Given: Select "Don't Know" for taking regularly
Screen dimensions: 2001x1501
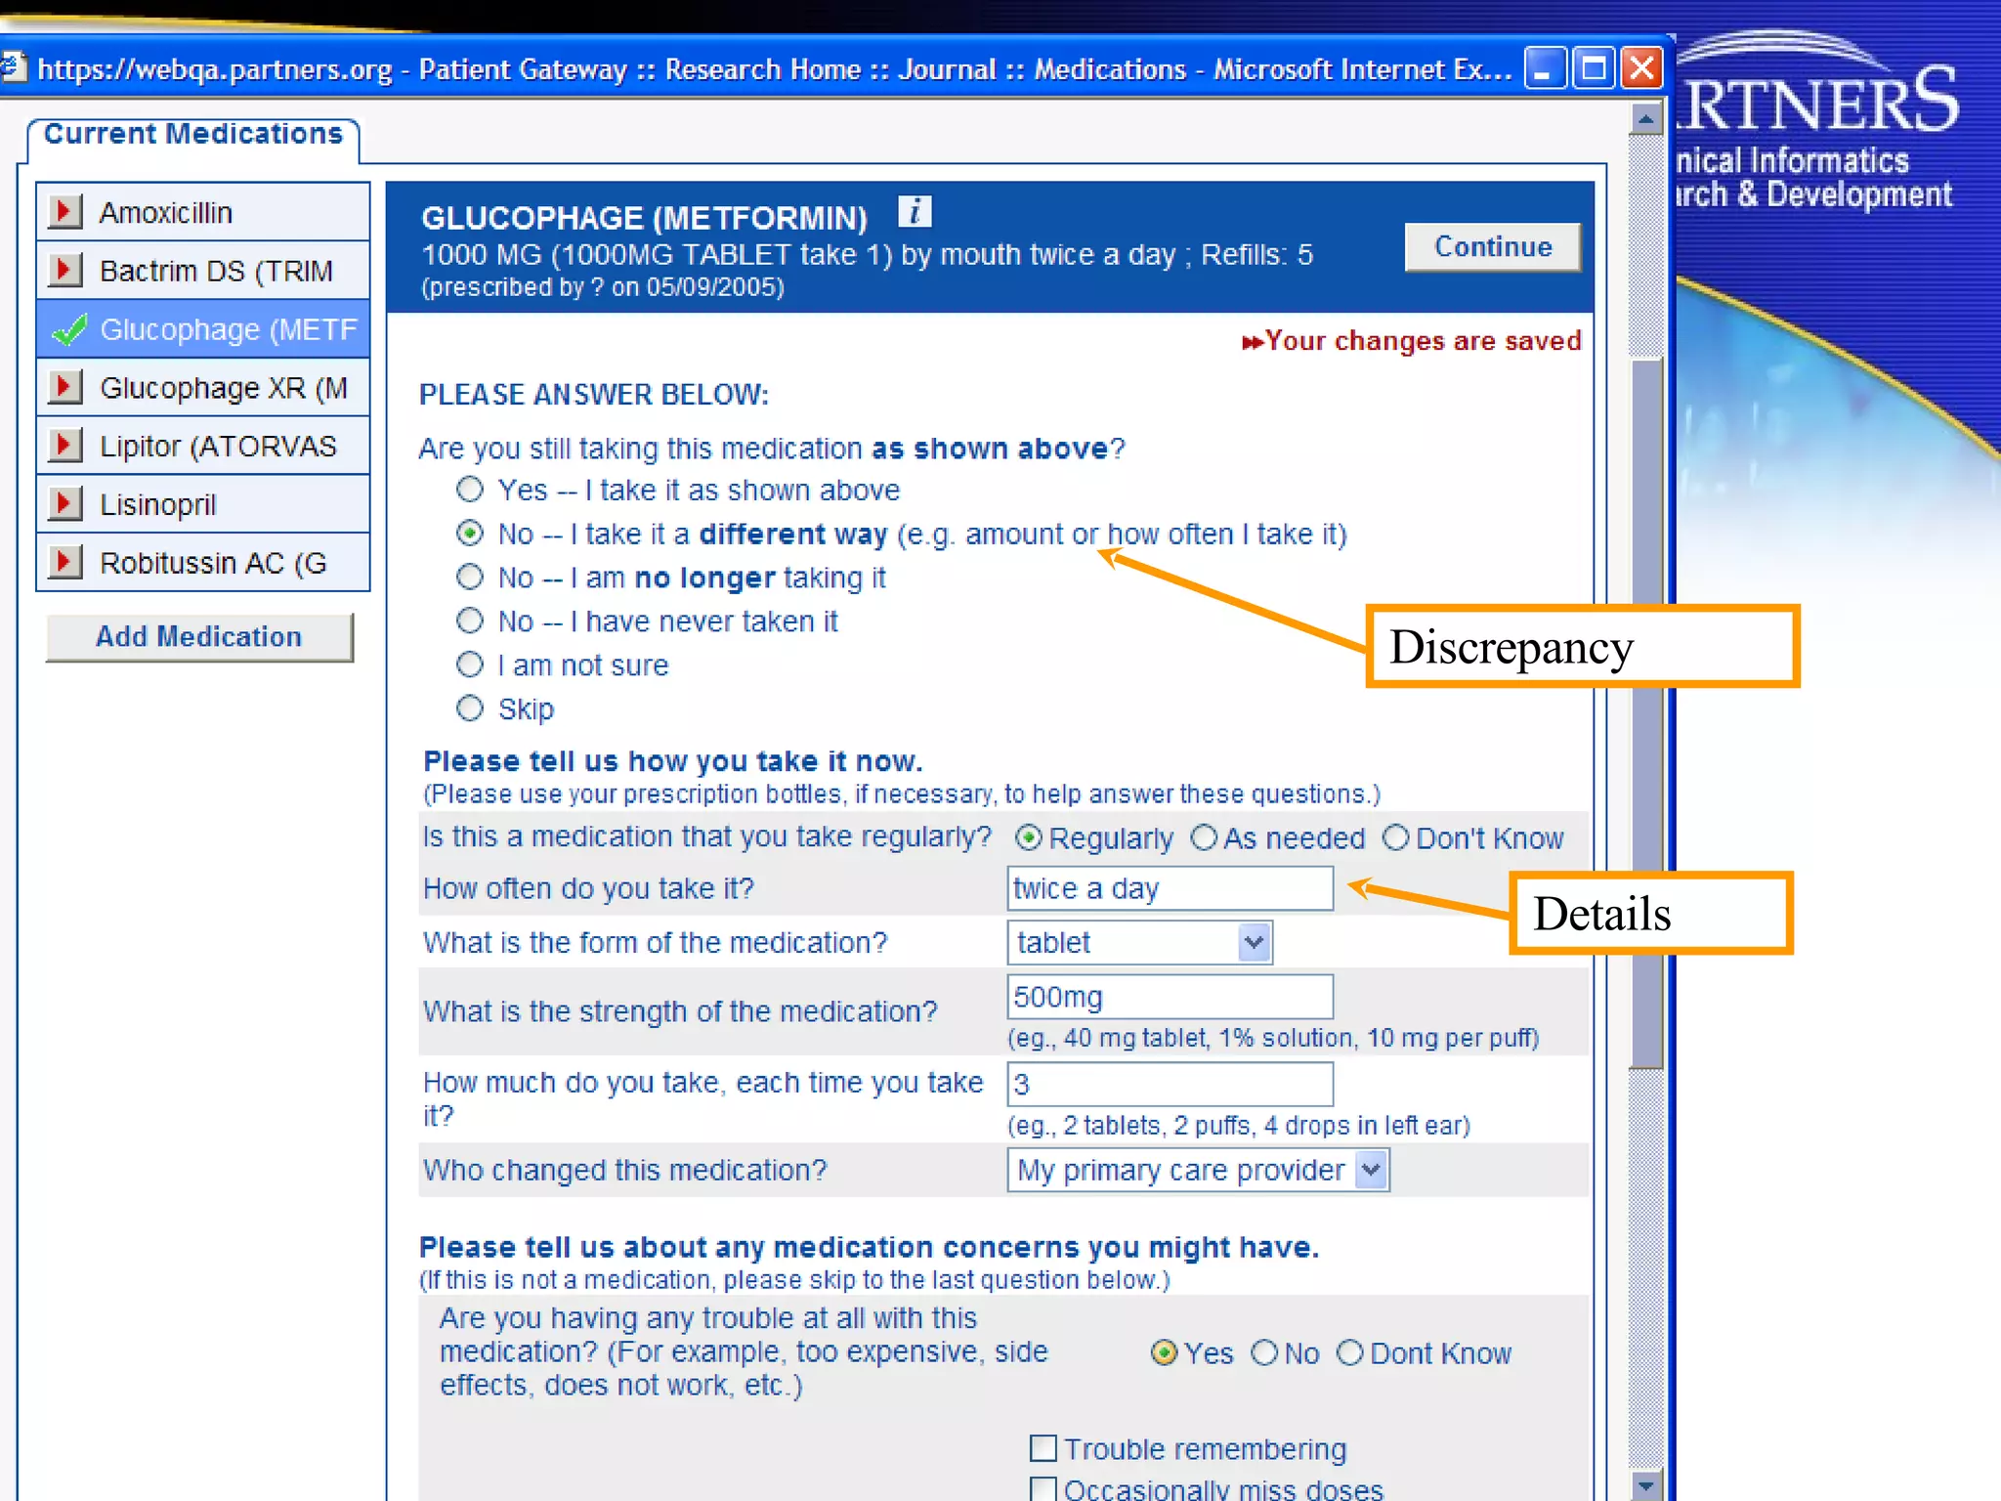Looking at the screenshot, I should pyautogui.click(x=1395, y=837).
